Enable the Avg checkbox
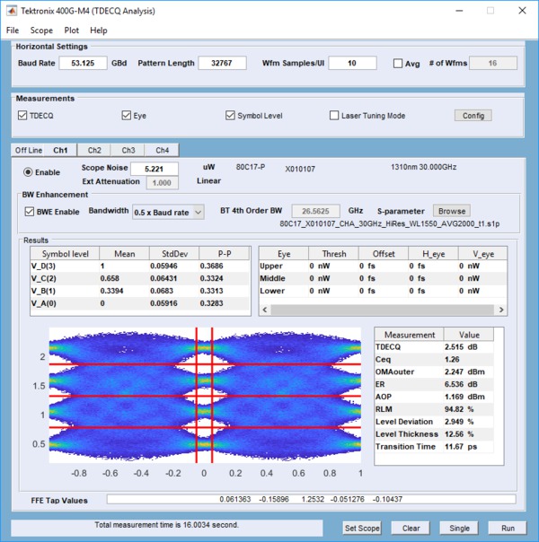 point(398,64)
